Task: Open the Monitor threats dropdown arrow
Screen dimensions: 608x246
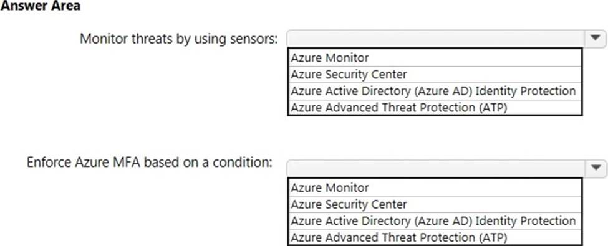Action: (596, 39)
